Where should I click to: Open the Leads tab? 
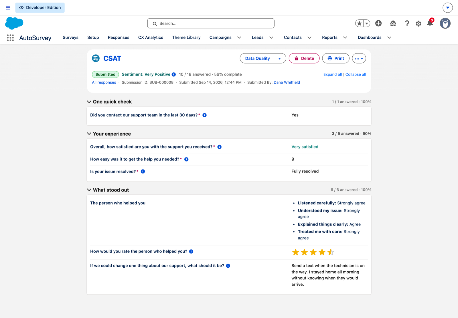click(258, 37)
